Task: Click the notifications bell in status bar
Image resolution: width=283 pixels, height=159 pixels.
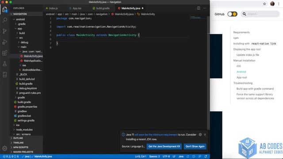Action: [x=206, y=156]
